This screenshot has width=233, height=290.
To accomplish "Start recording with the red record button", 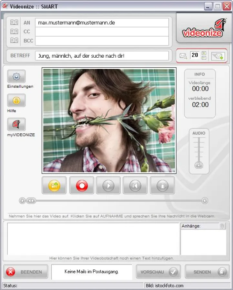I will [x=82, y=185].
